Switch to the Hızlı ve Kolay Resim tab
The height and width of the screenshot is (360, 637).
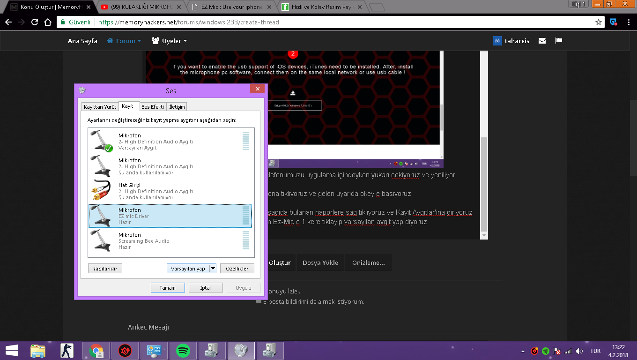pos(322,7)
